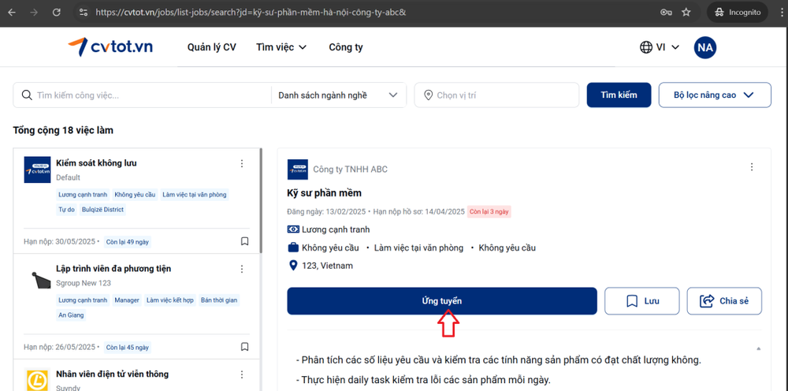Open the NA user avatar menu
788x391 pixels.
704,47
